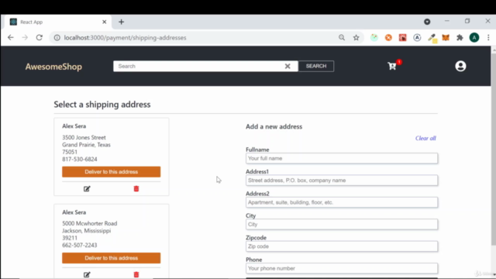Focus the Fullname input field
This screenshot has height=279, width=496.
click(342, 158)
